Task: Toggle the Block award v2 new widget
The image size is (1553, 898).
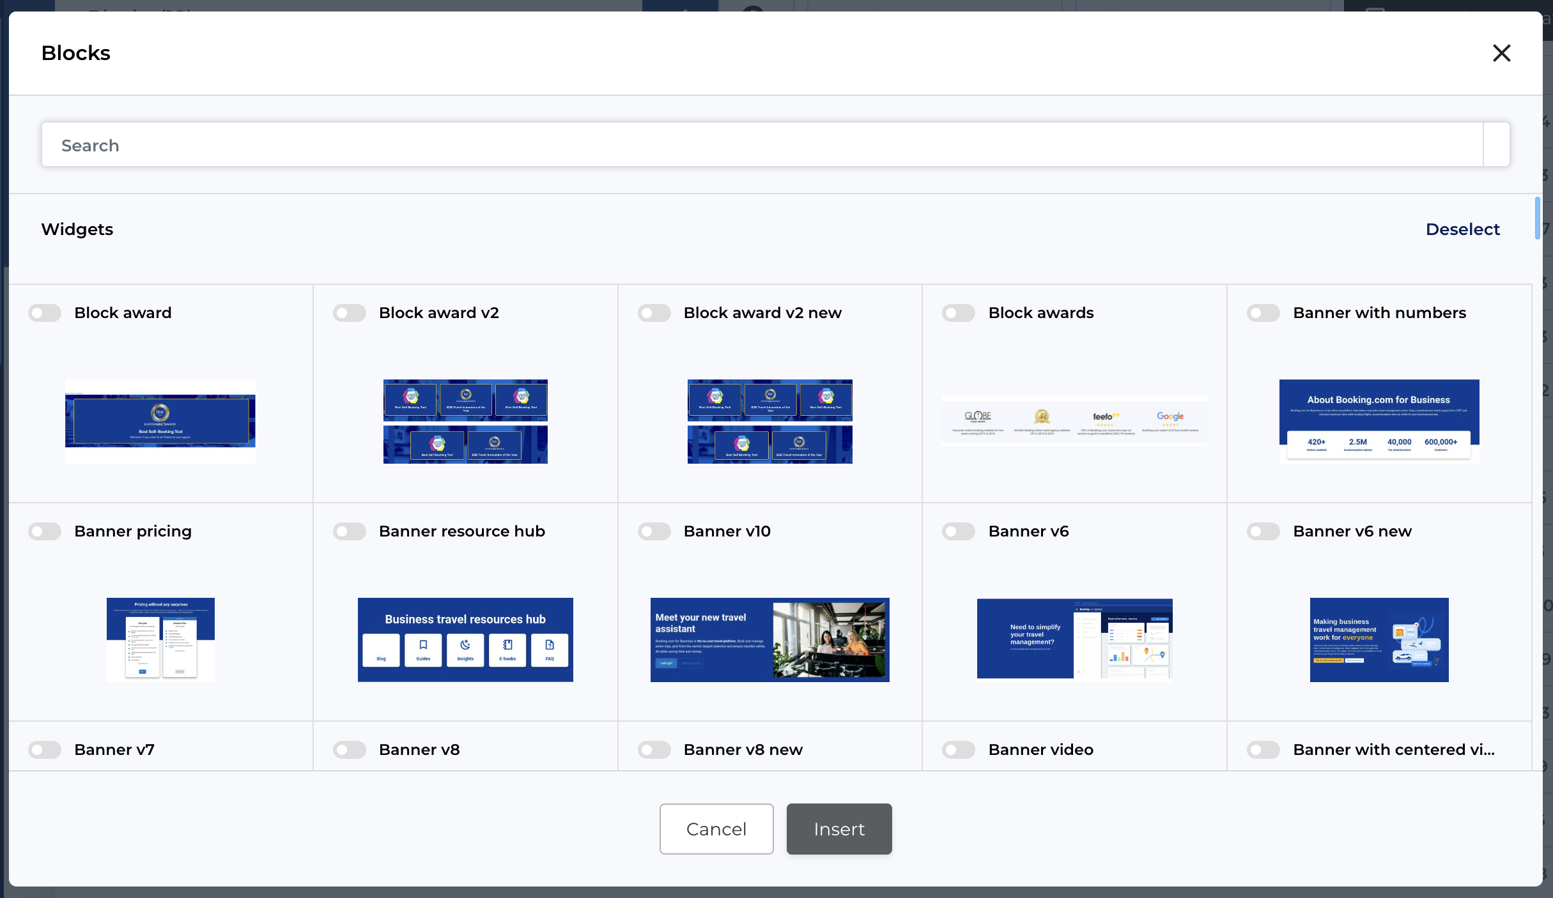Action: tap(654, 313)
